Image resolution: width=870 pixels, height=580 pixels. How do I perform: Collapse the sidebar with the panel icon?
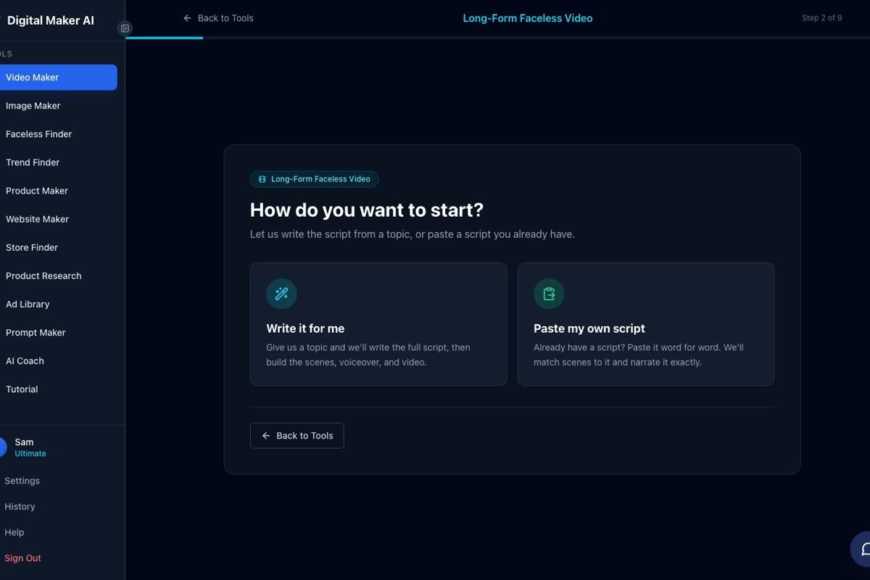[125, 28]
